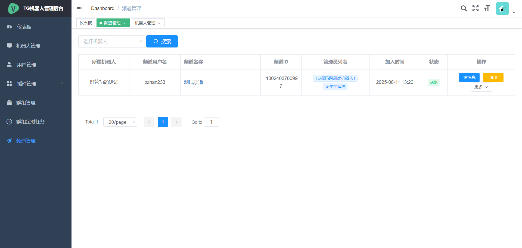Open the header search magnifier icon
This screenshot has height=248, width=522.
coord(464,8)
